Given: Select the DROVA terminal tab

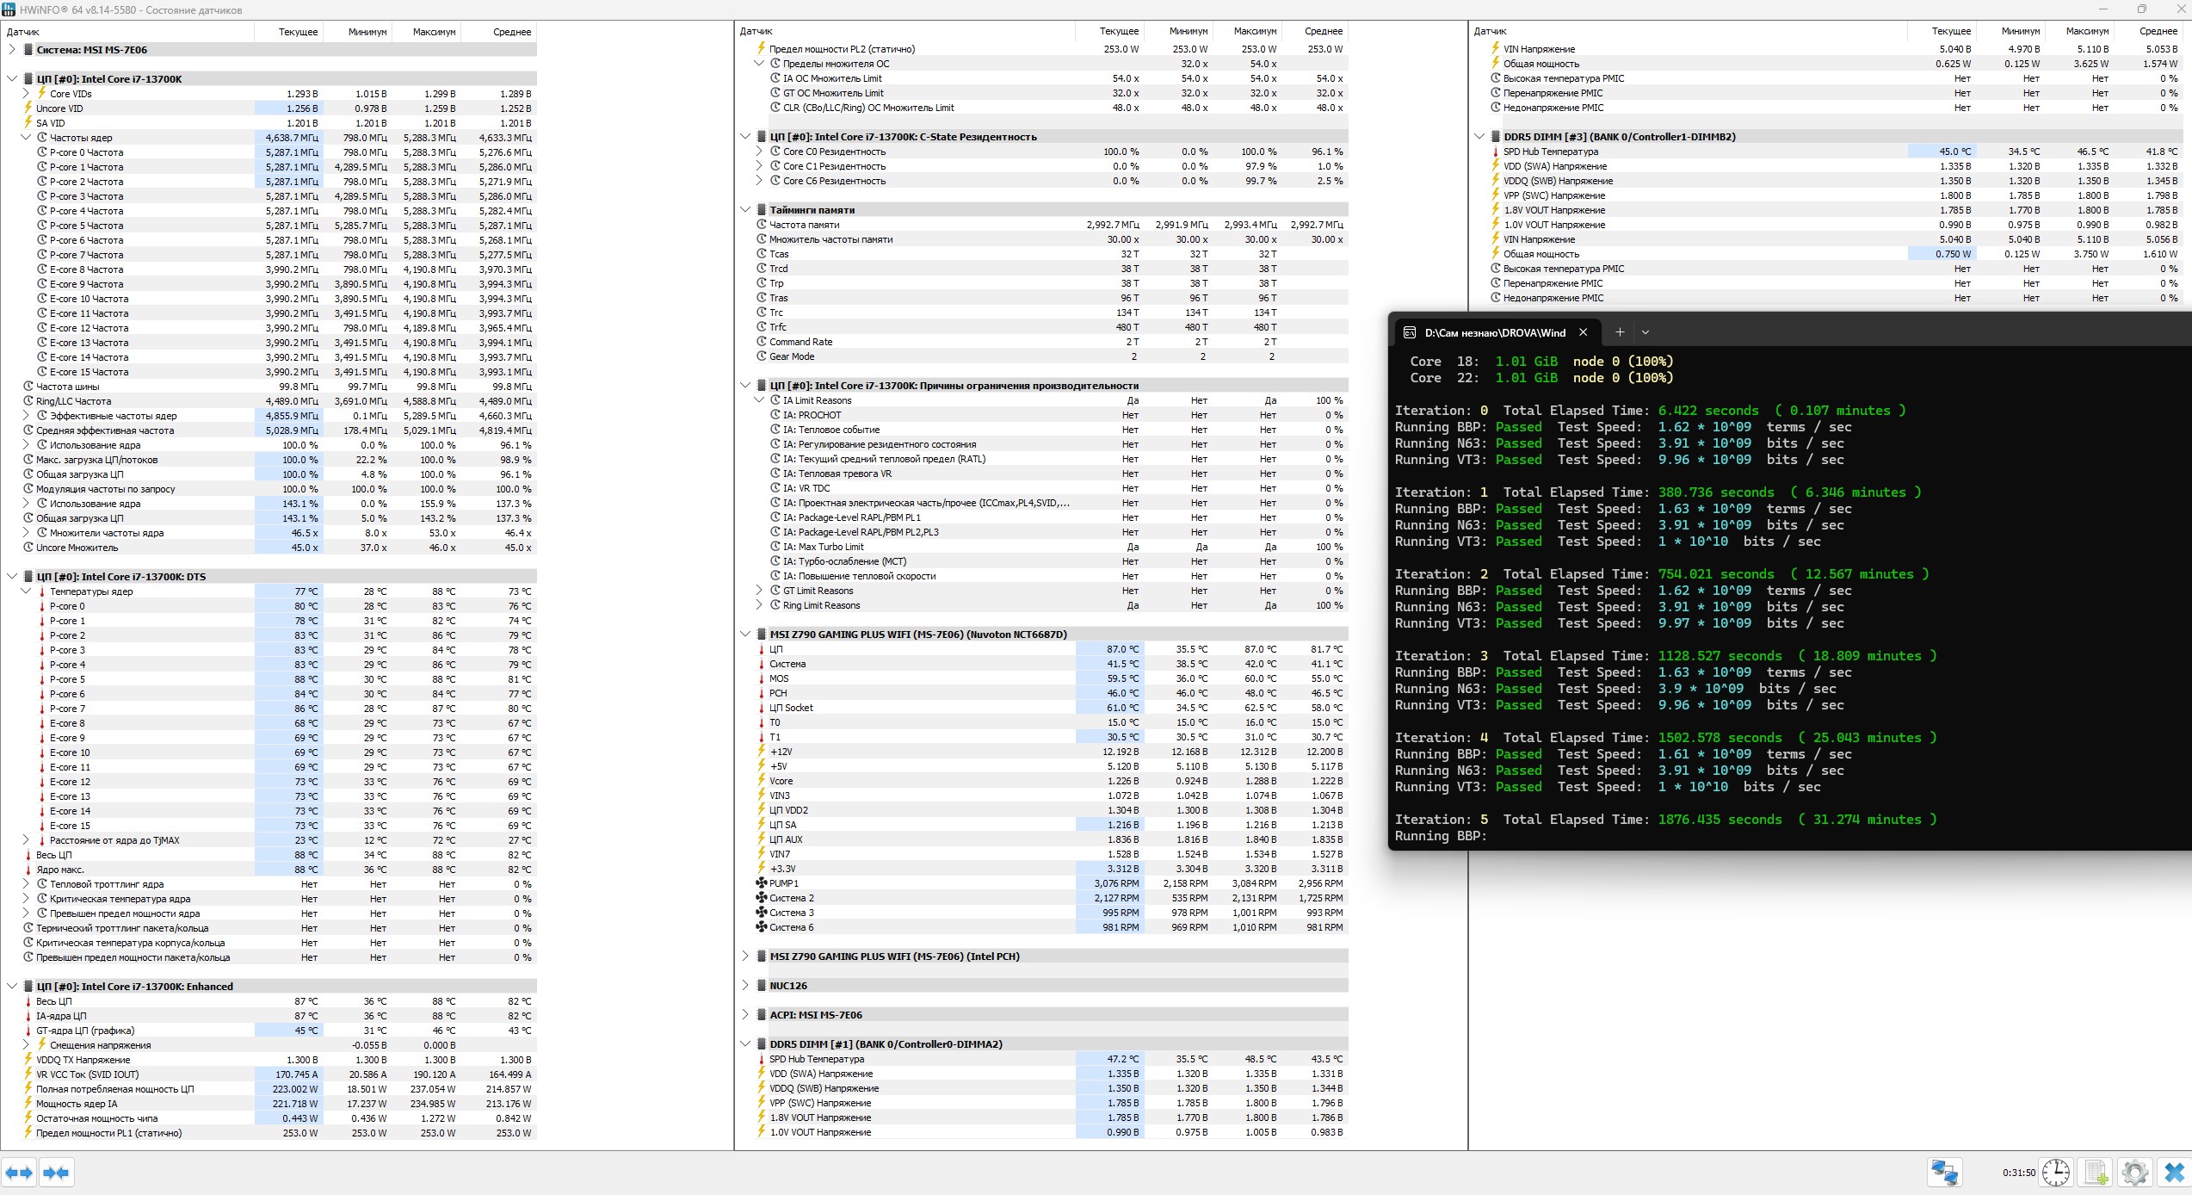Looking at the screenshot, I should point(1494,332).
